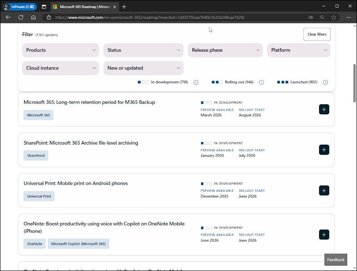Show info about Rolling out status
357x271 pixels.
point(262,82)
